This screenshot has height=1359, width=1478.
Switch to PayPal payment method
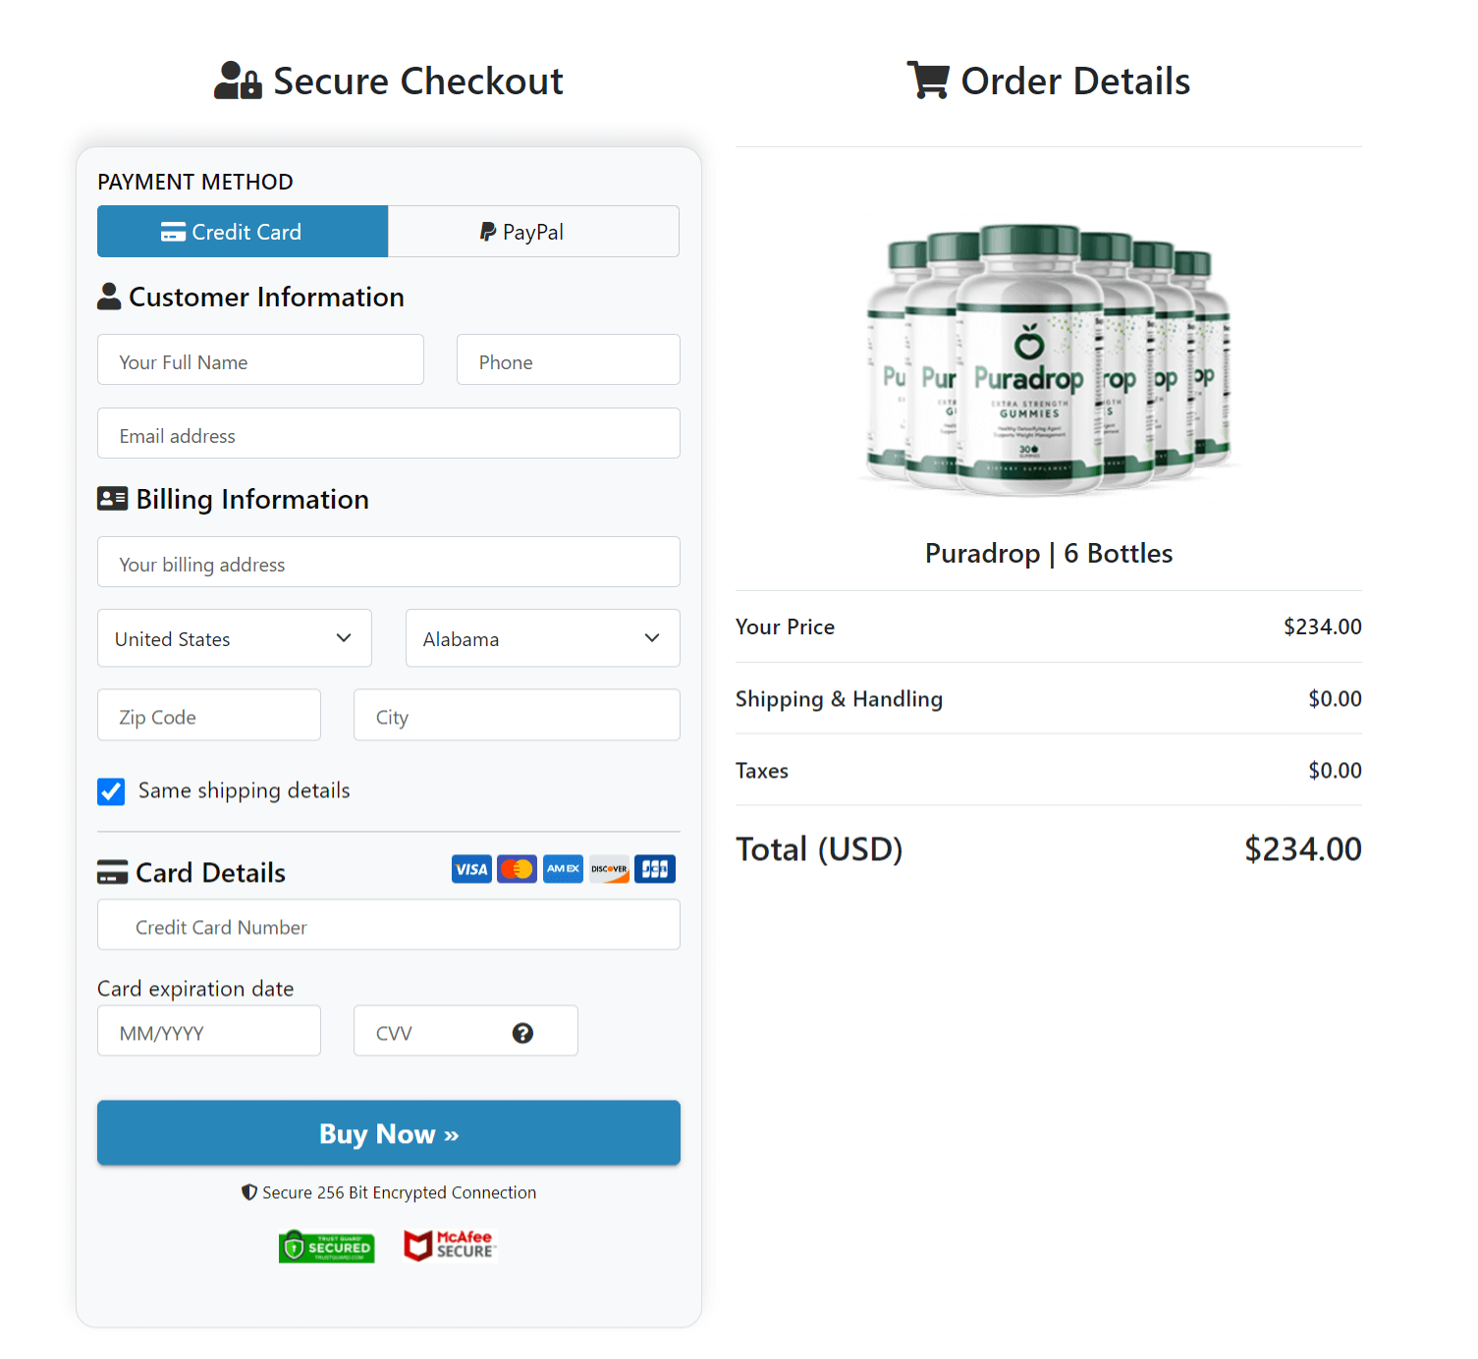[533, 232]
